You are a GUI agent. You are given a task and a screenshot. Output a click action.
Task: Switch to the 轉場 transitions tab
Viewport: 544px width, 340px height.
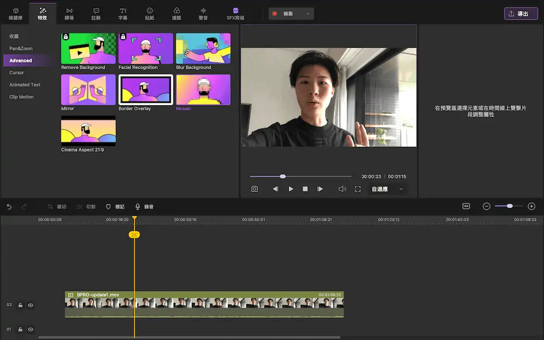click(69, 14)
